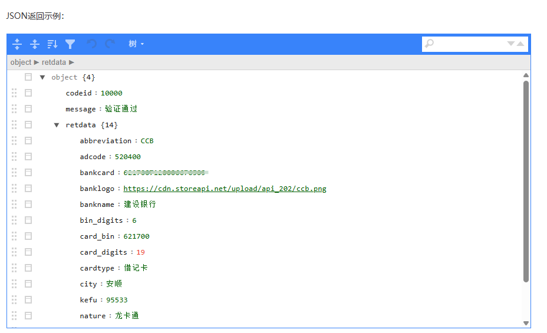Click the blurred bankcard number value
Viewport: 547px width, 333px height.
coord(166,173)
